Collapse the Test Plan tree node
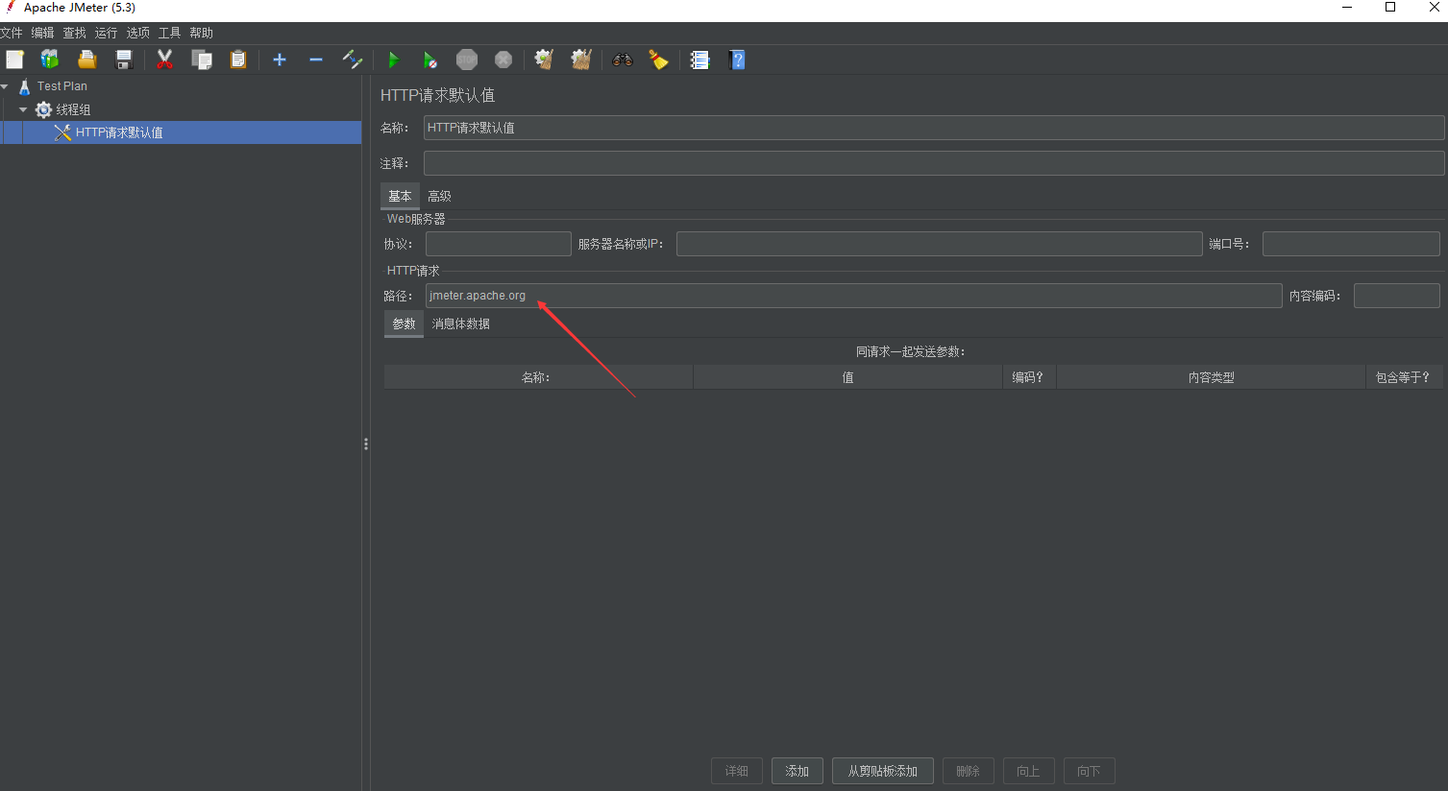The image size is (1448, 791). coord(5,86)
